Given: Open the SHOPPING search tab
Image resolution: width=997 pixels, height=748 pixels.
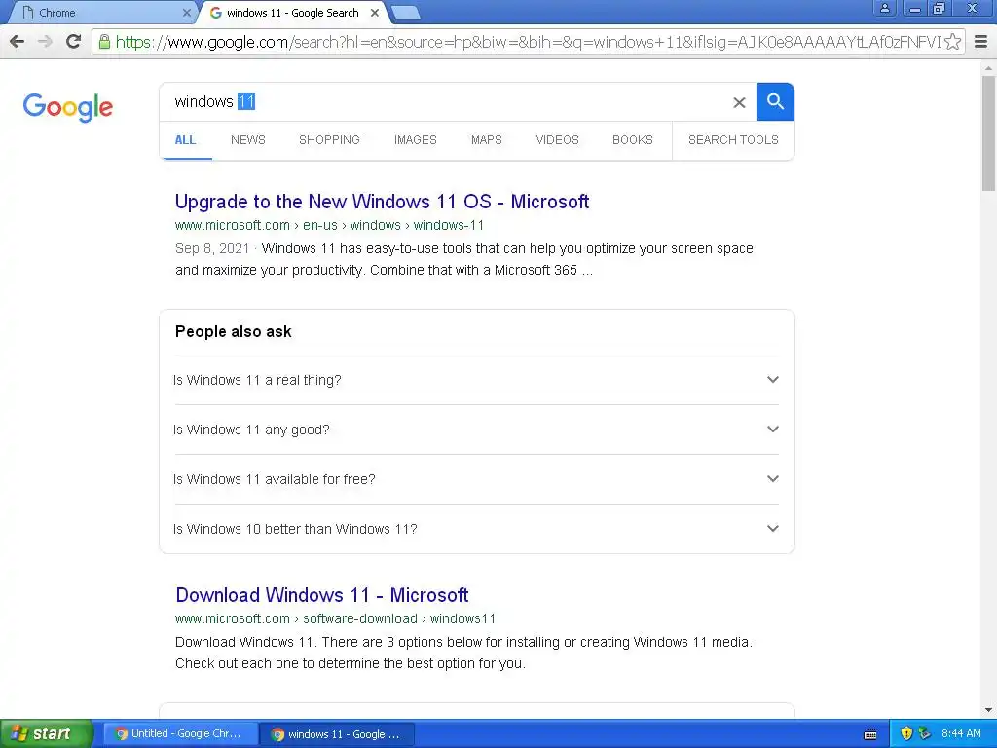Looking at the screenshot, I should (329, 140).
